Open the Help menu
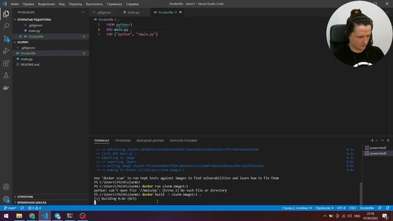 [x=133, y=4]
